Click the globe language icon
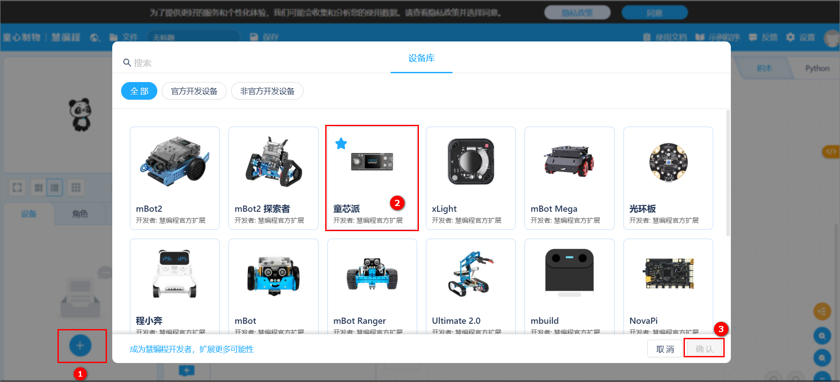 95,37
